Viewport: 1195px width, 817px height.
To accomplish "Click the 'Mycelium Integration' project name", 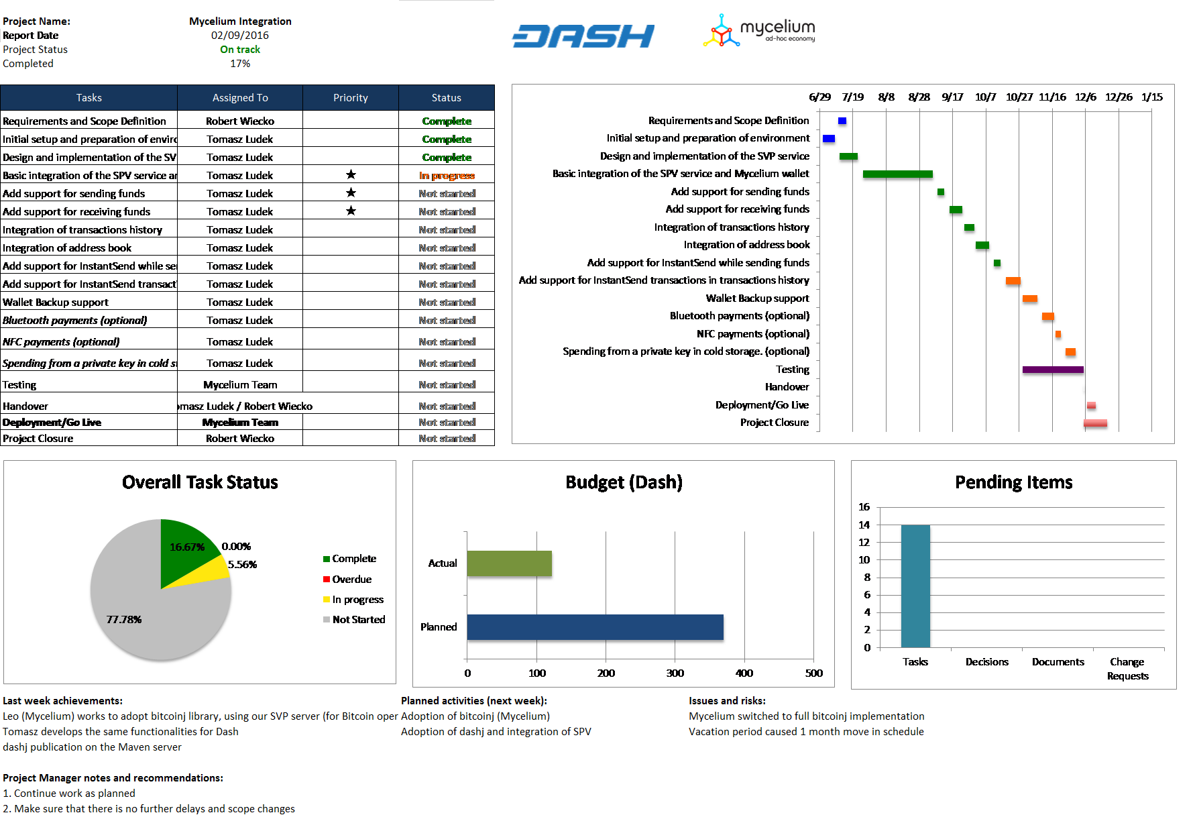I will pyautogui.click(x=240, y=21).
